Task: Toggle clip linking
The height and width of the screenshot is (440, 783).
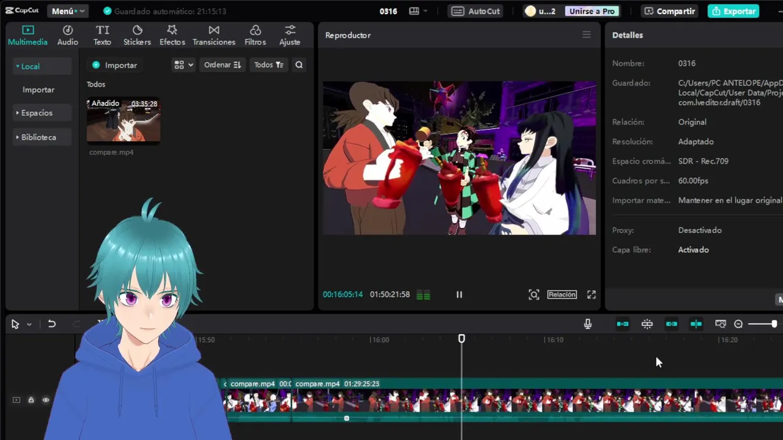Action: [672, 324]
